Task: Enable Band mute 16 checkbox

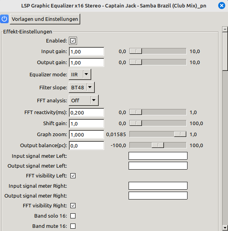Action: pos(73,226)
